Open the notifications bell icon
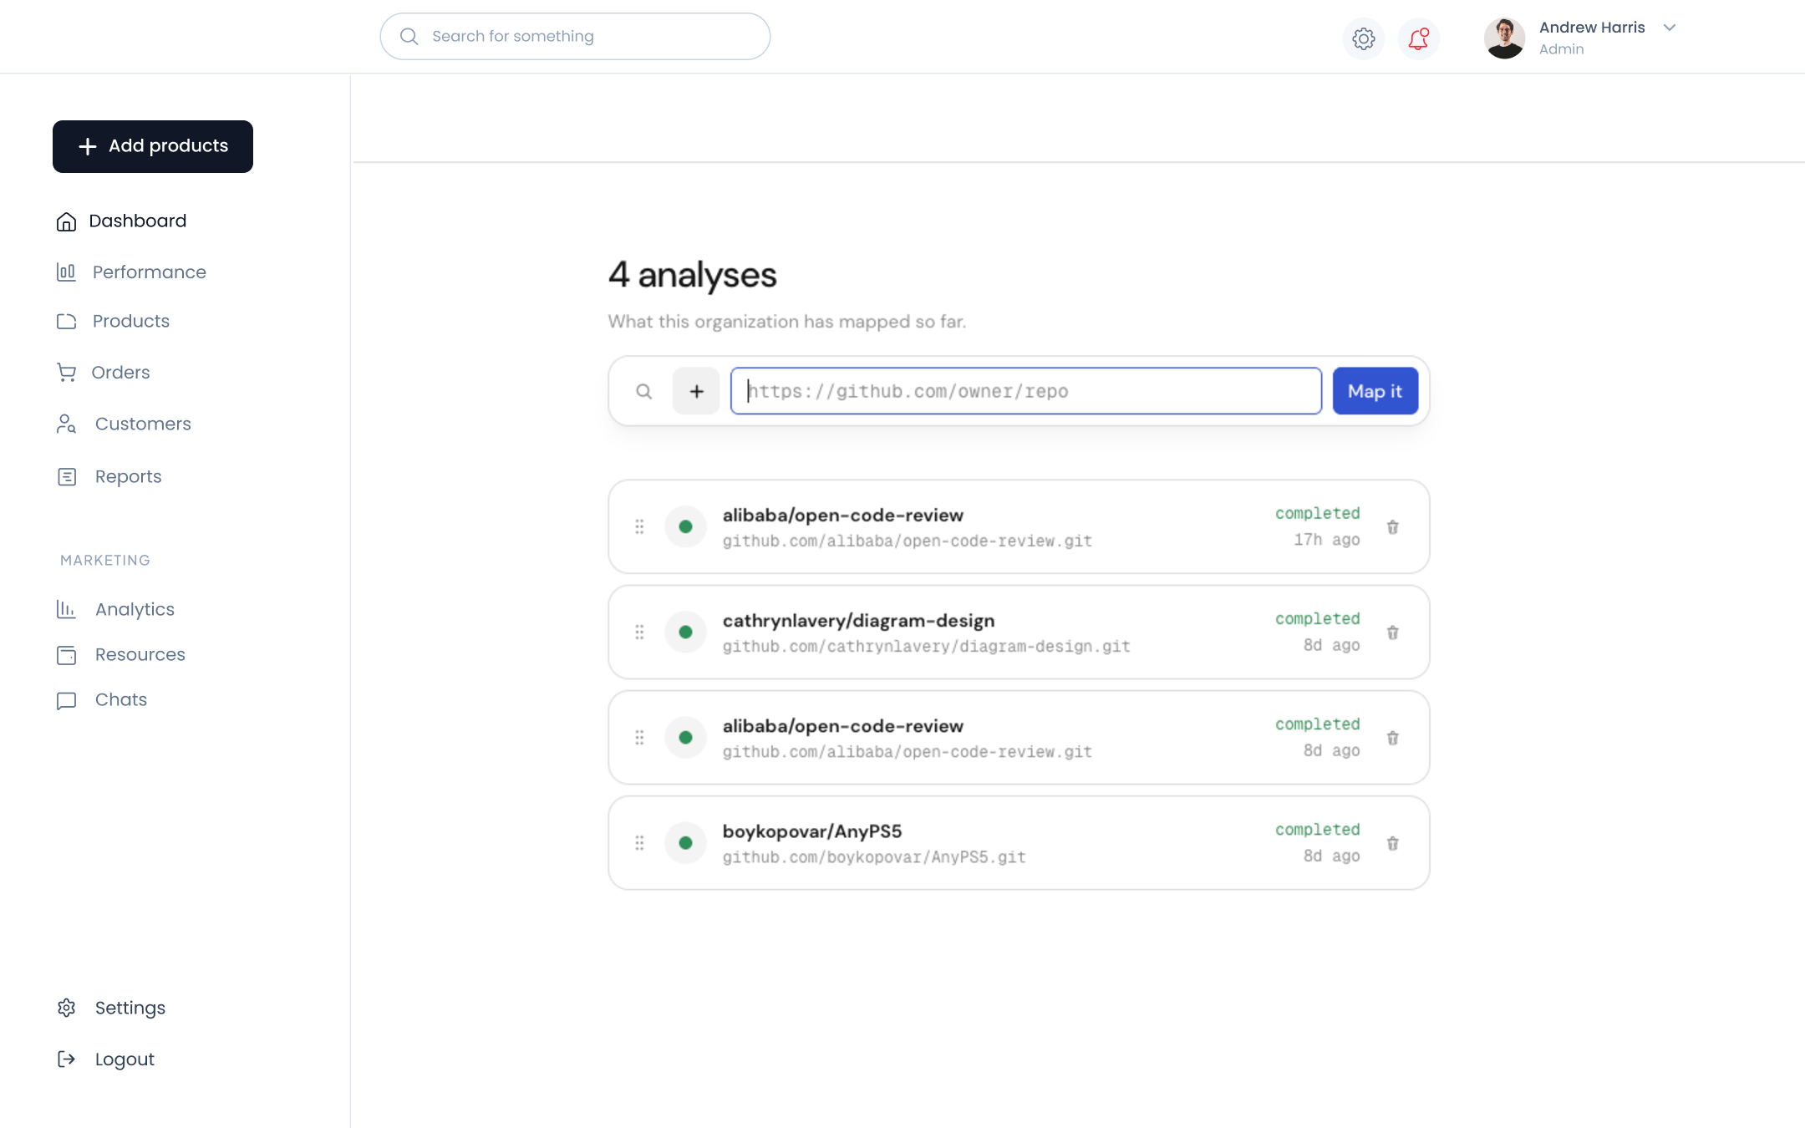The image size is (1805, 1128). tap(1418, 38)
